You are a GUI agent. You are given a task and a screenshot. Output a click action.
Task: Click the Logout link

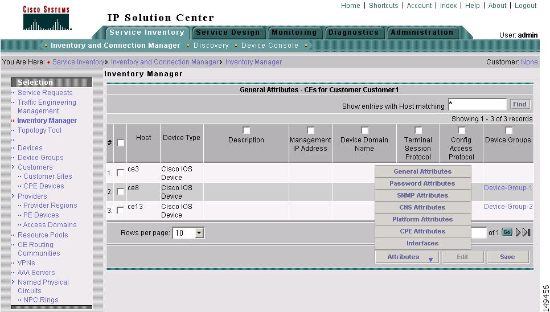(526, 6)
